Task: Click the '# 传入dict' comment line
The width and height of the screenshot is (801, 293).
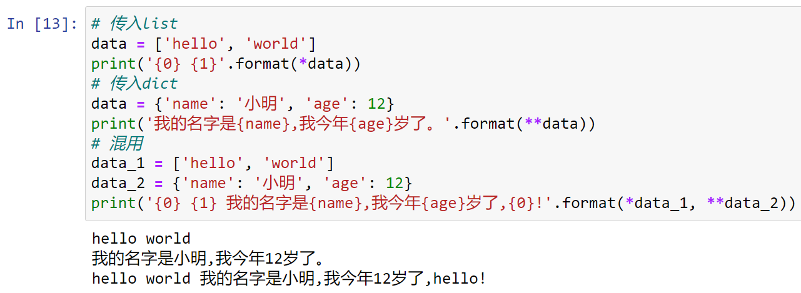Action: (134, 84)
